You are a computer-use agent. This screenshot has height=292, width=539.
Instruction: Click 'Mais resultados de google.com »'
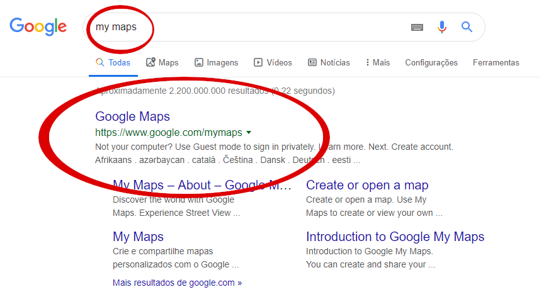[x=178, y=283]
